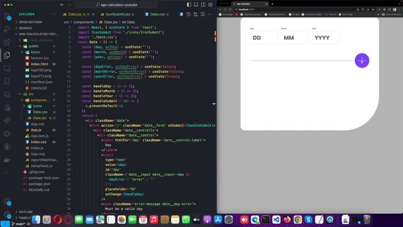This screenshot has width=403, height=227.
Task: Open WhatsApp from the dock
Action: [186, 220]
